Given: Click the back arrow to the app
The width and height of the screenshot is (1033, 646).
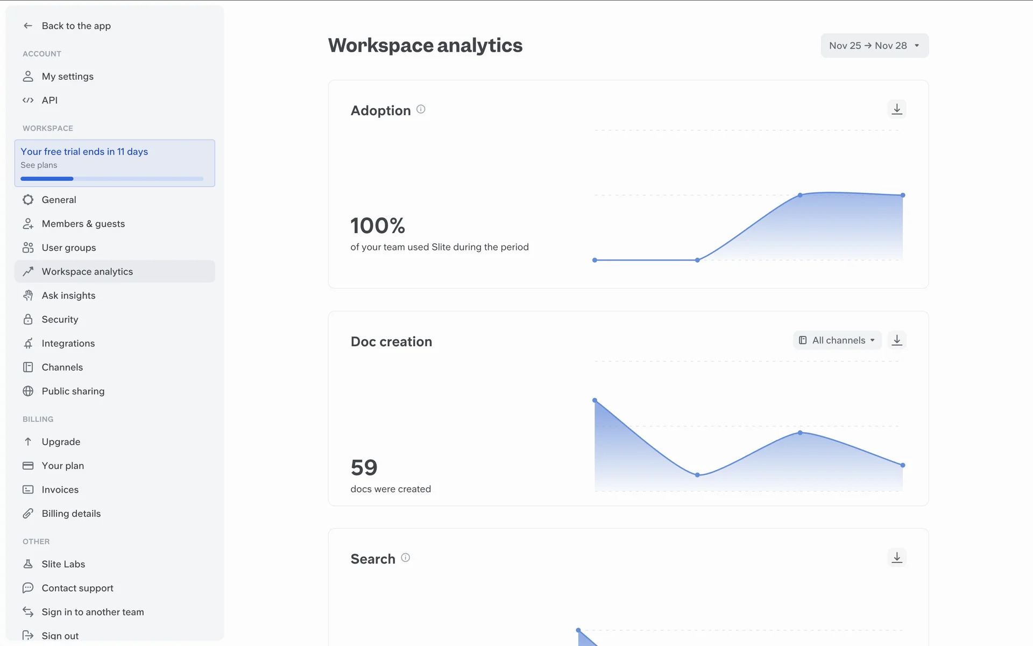Looking at the screenshot, I should coord(28,26).
